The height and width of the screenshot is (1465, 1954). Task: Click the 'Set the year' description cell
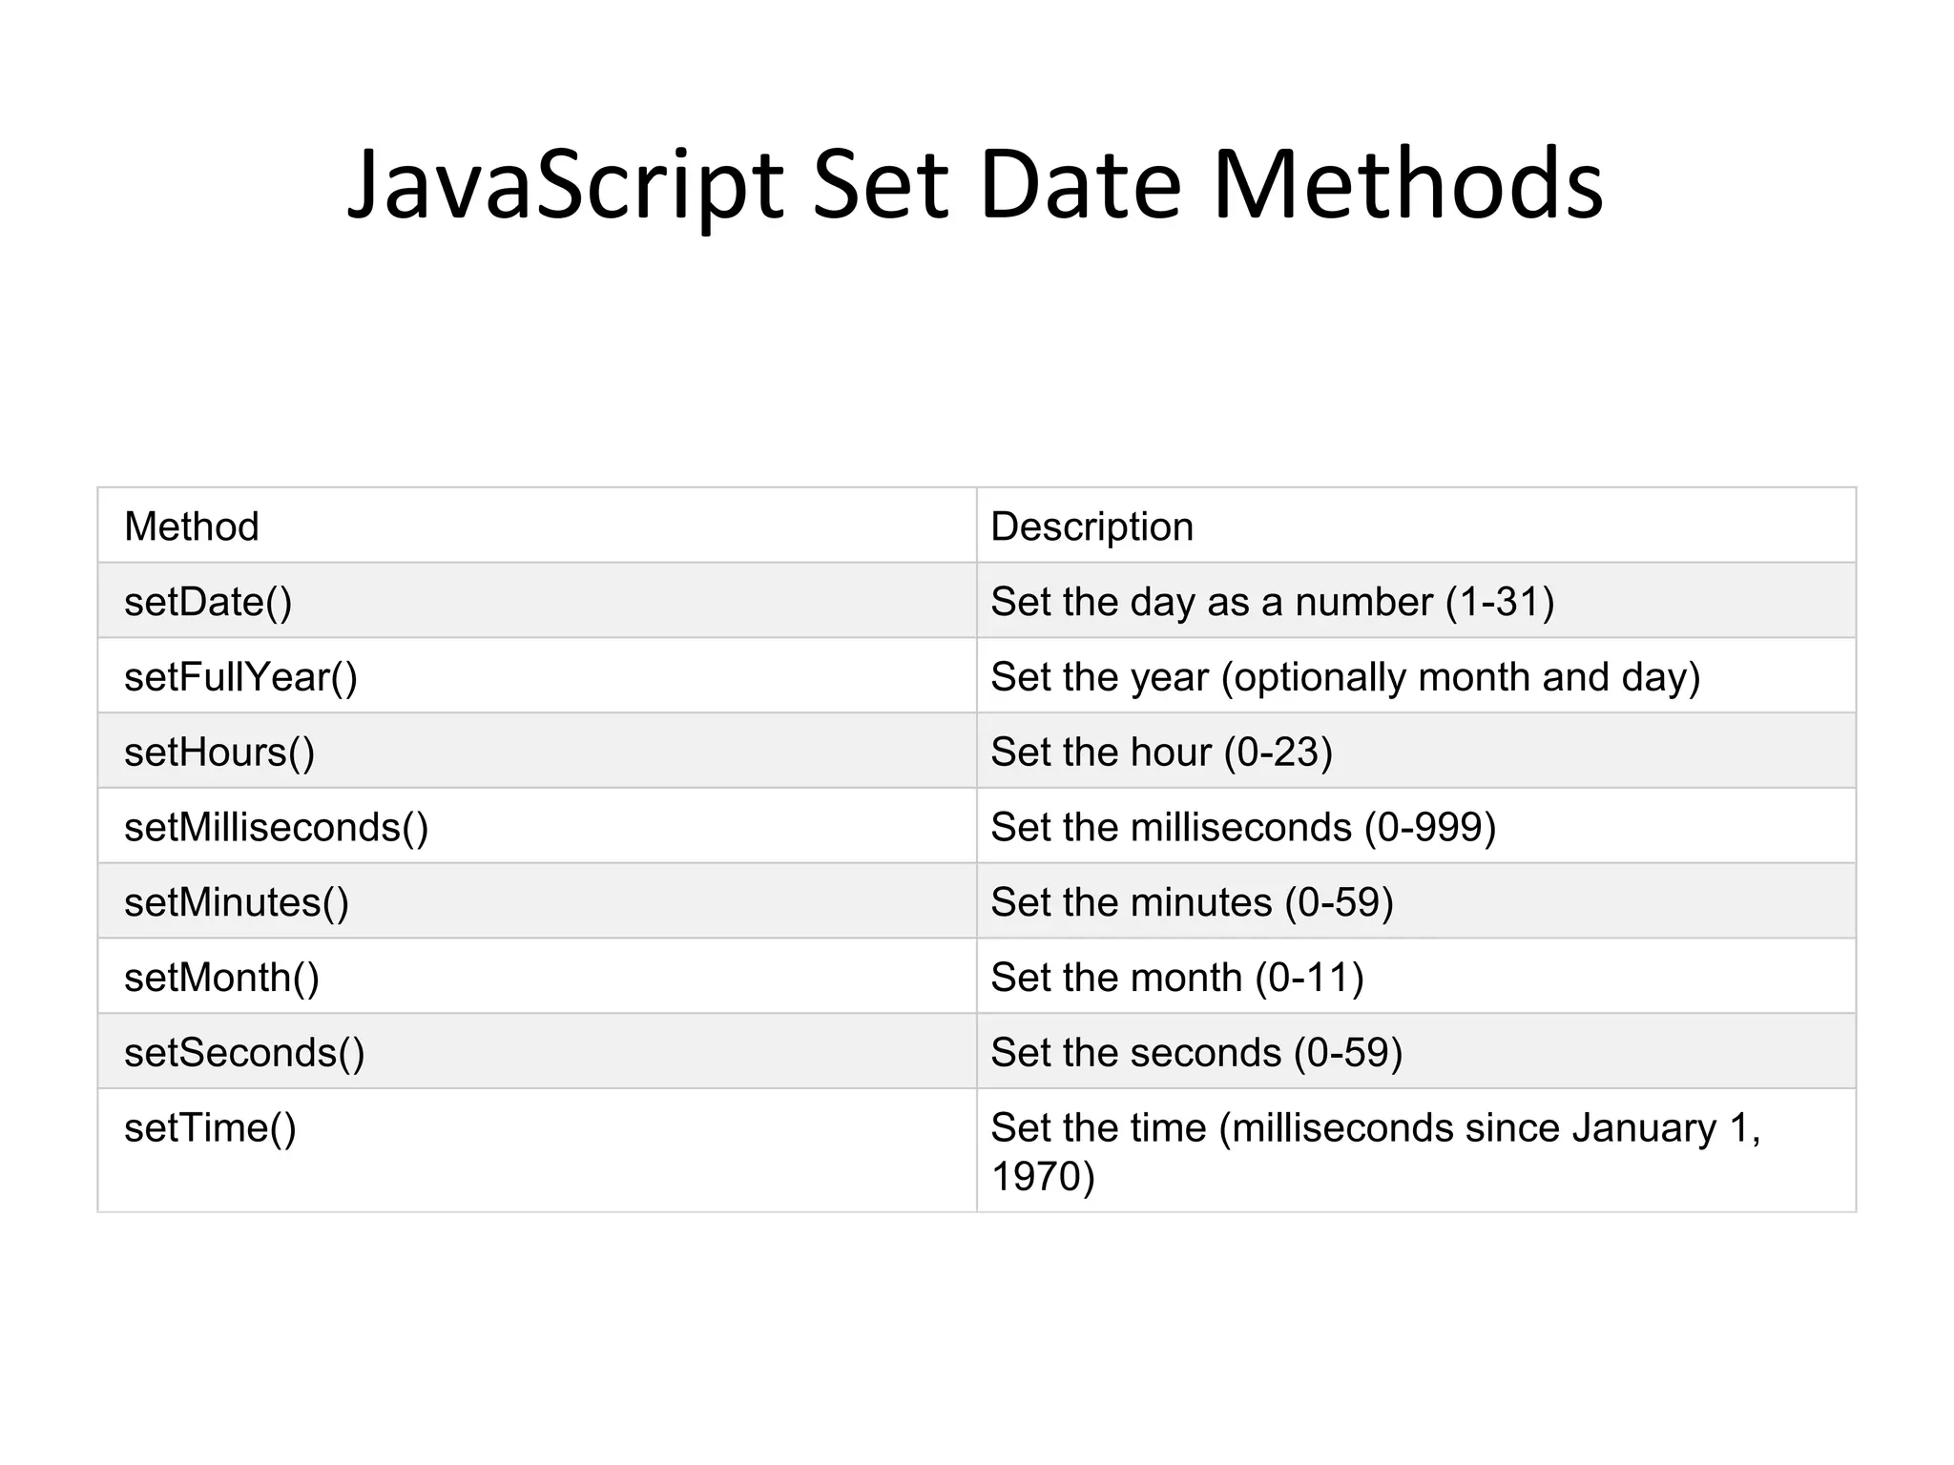pos(1345,677)
